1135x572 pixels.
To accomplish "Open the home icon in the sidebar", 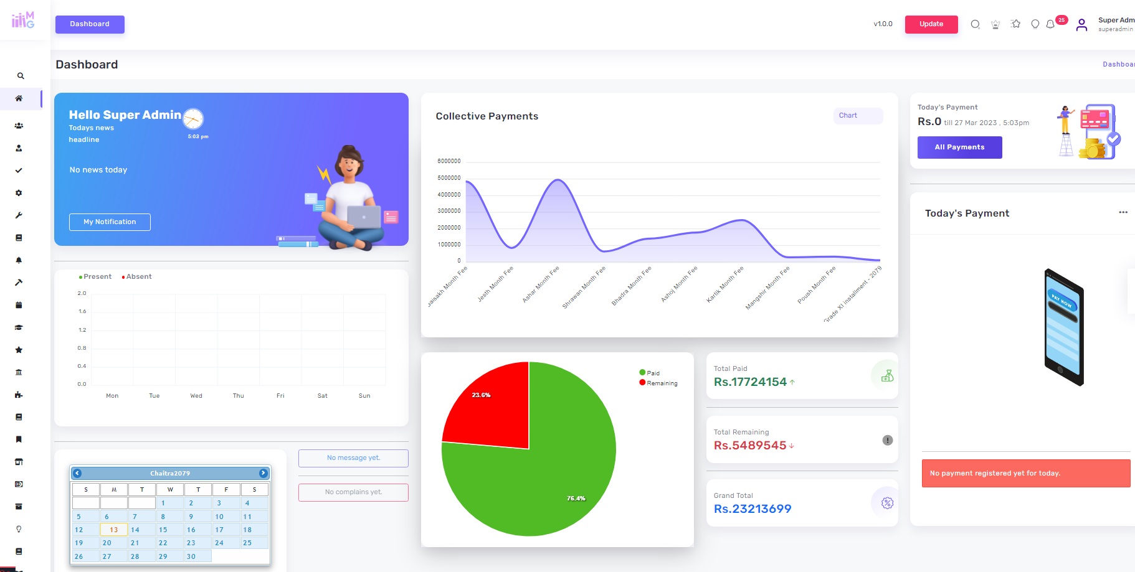I will click(19, 98).
